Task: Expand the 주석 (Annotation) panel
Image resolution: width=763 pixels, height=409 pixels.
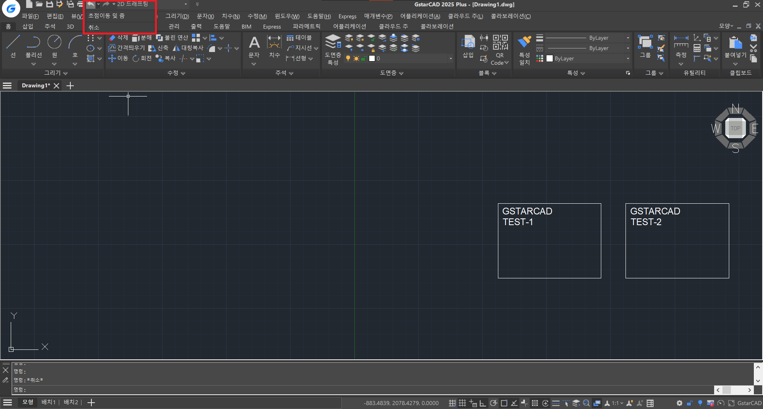Action: point(284,73)
